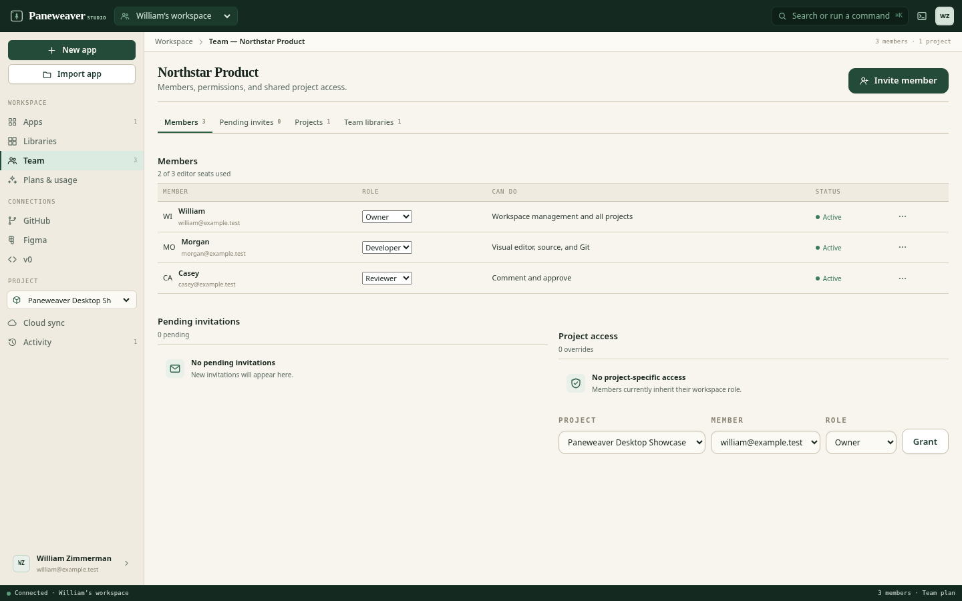Click the v0 code brackets icon
962x601 pixels.
[13, 260]
